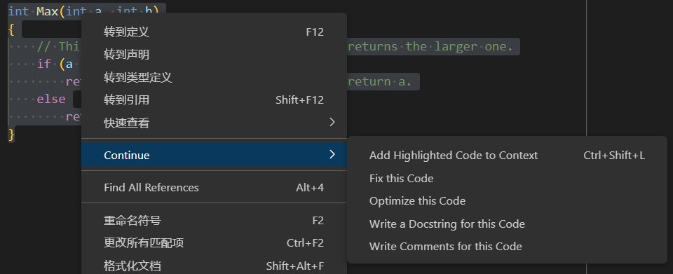Select the Continue menu entry
673x274 pixels.
point(214,155)
